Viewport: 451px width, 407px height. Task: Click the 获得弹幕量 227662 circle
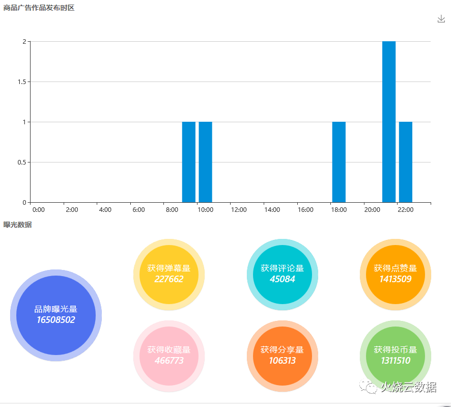point(169,275)
